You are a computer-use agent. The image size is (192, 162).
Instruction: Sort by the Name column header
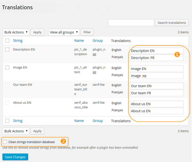pos(79,41)
